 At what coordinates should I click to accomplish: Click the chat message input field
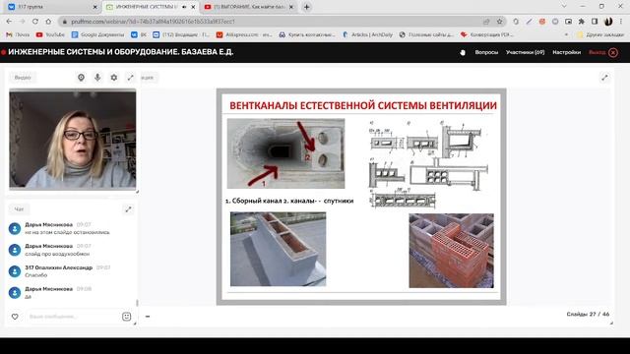click(x=72, y=317)
